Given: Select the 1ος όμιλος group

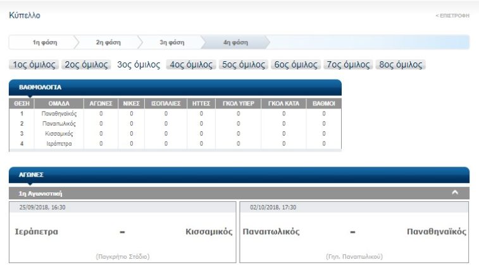Looking at the screenshot, I should tap(35, 64).
